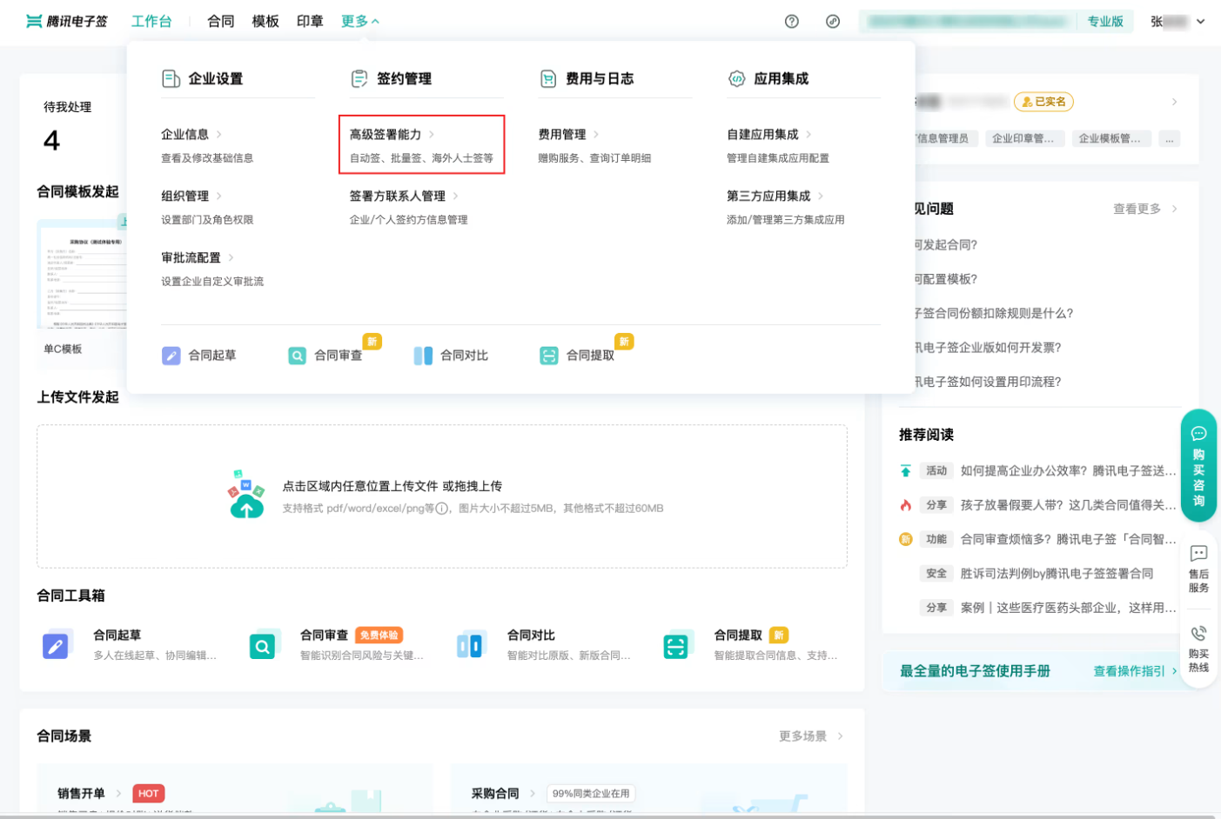1221x819 pixels.
Task: Select the 合同起草 pen icon
Action: (x=171, y=356)
